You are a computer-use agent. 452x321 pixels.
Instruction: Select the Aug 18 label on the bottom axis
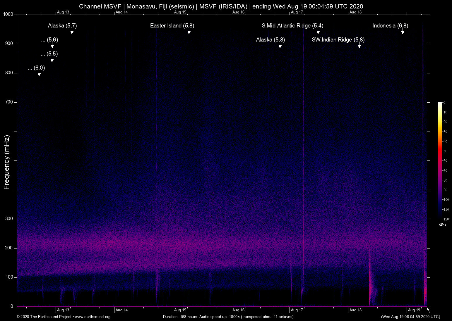click(x=355, y=310)
